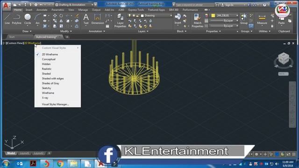Click the 2D Wireframe viewport label

(x=32, y=43)
